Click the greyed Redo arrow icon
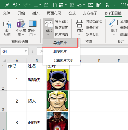Viewport: 128px width, 130px height. pos(25,5)
